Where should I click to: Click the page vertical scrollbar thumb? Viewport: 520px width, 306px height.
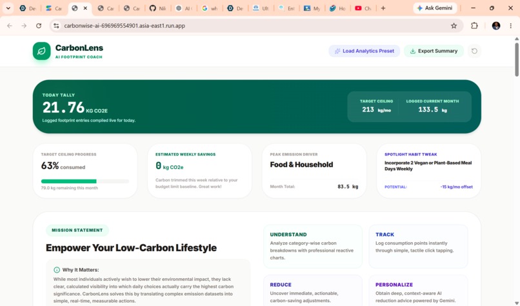[517, 60]
